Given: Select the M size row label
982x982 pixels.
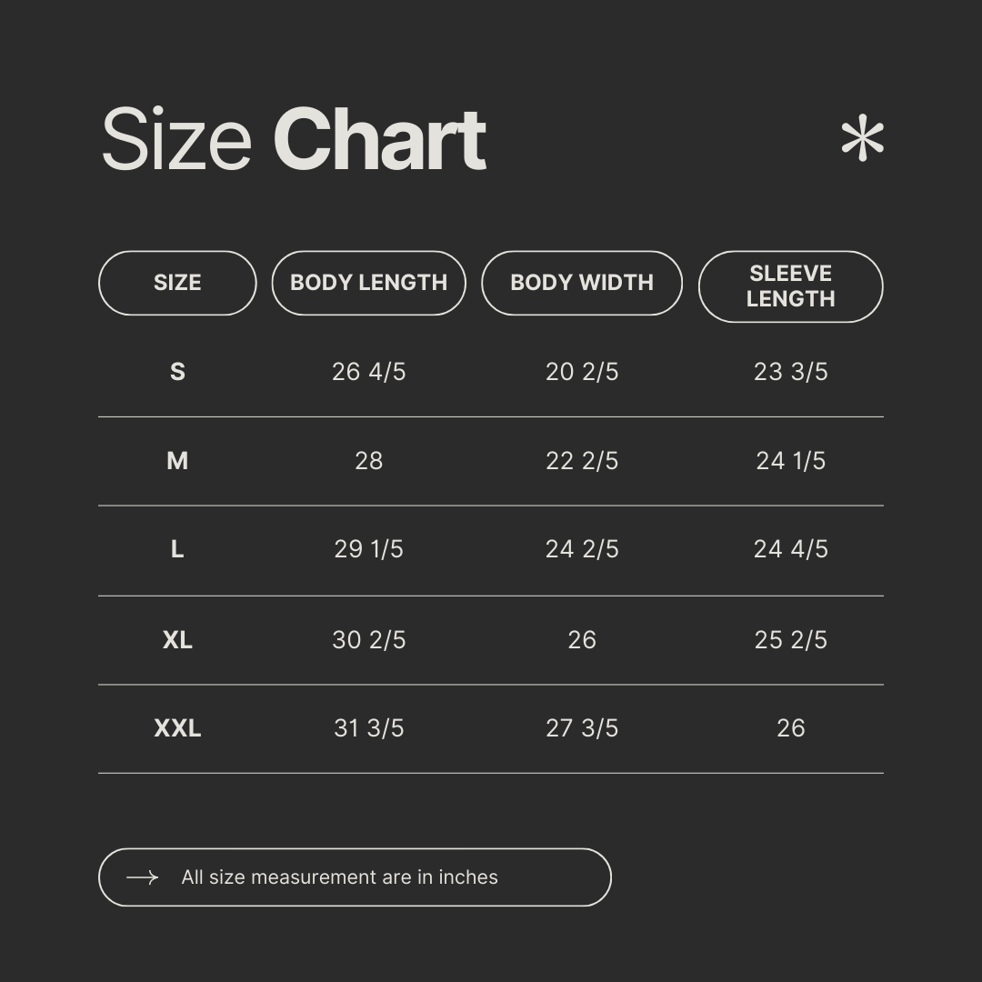Looking at the screenshot, I should pos(177,461).
